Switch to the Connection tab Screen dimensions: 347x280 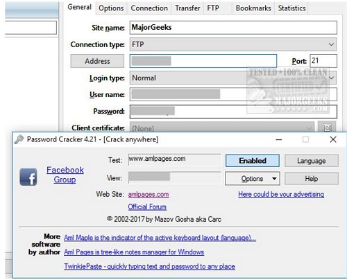(x=149, y=8)
